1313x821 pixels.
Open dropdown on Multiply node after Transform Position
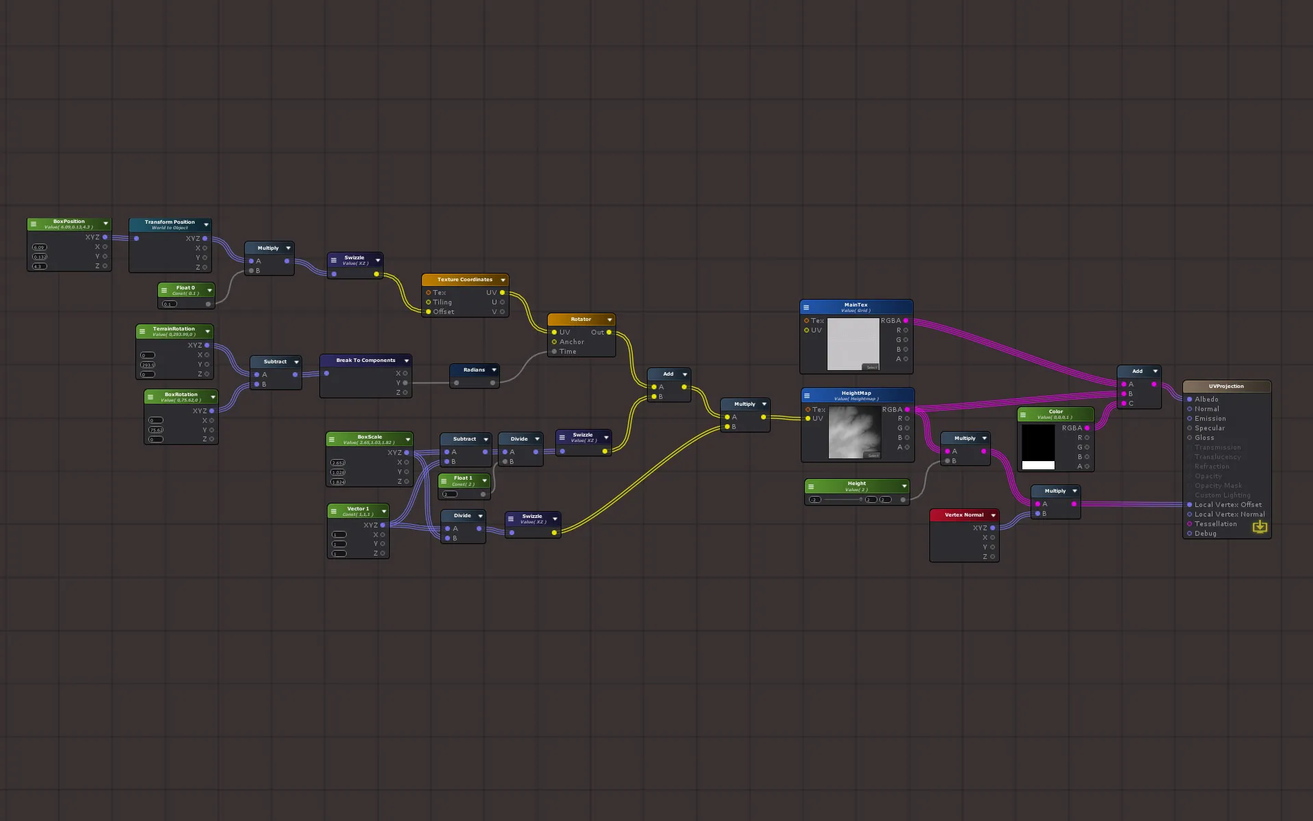pyautogui.click(x=289, y=248)
